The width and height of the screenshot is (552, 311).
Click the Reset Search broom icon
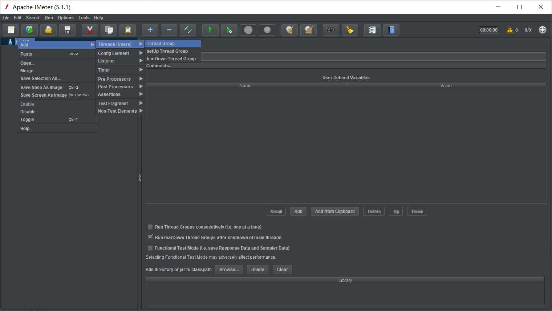[x=350, y=30]
